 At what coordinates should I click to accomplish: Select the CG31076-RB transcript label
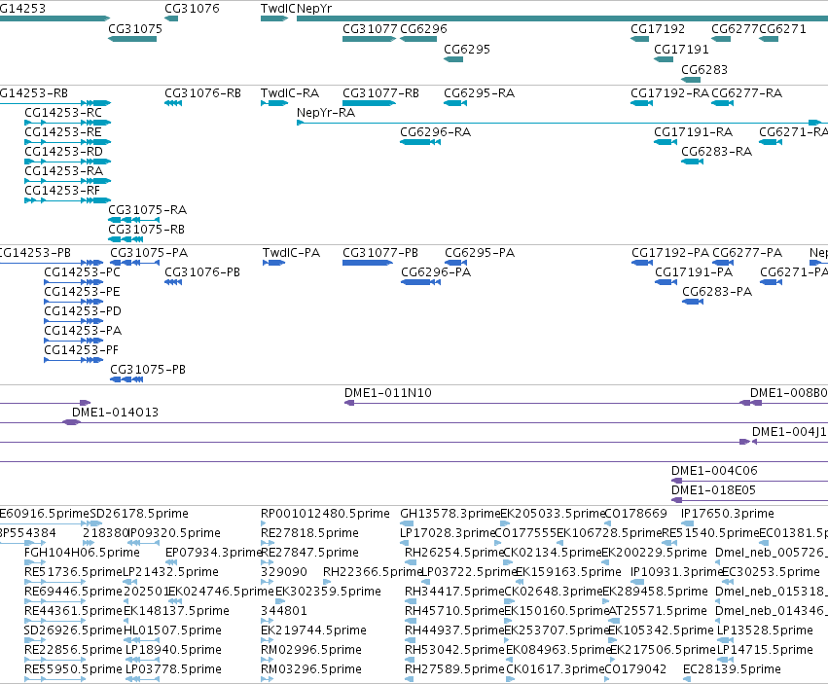[202, 93]
